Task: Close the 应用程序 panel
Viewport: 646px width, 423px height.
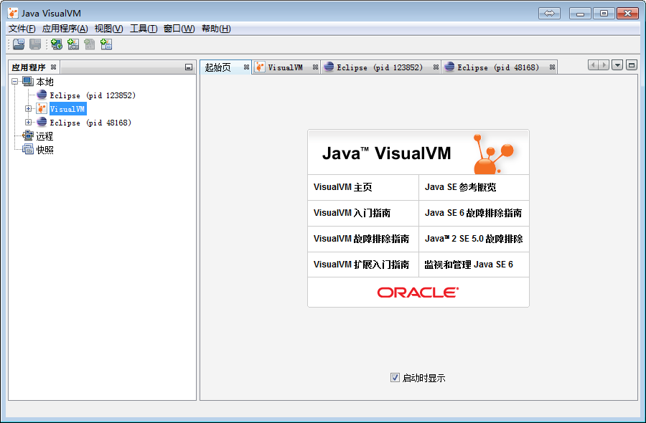Action: point(53,67)
